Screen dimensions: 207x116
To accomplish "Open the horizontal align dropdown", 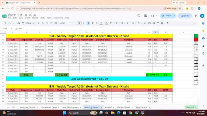I will pos(123,23).
